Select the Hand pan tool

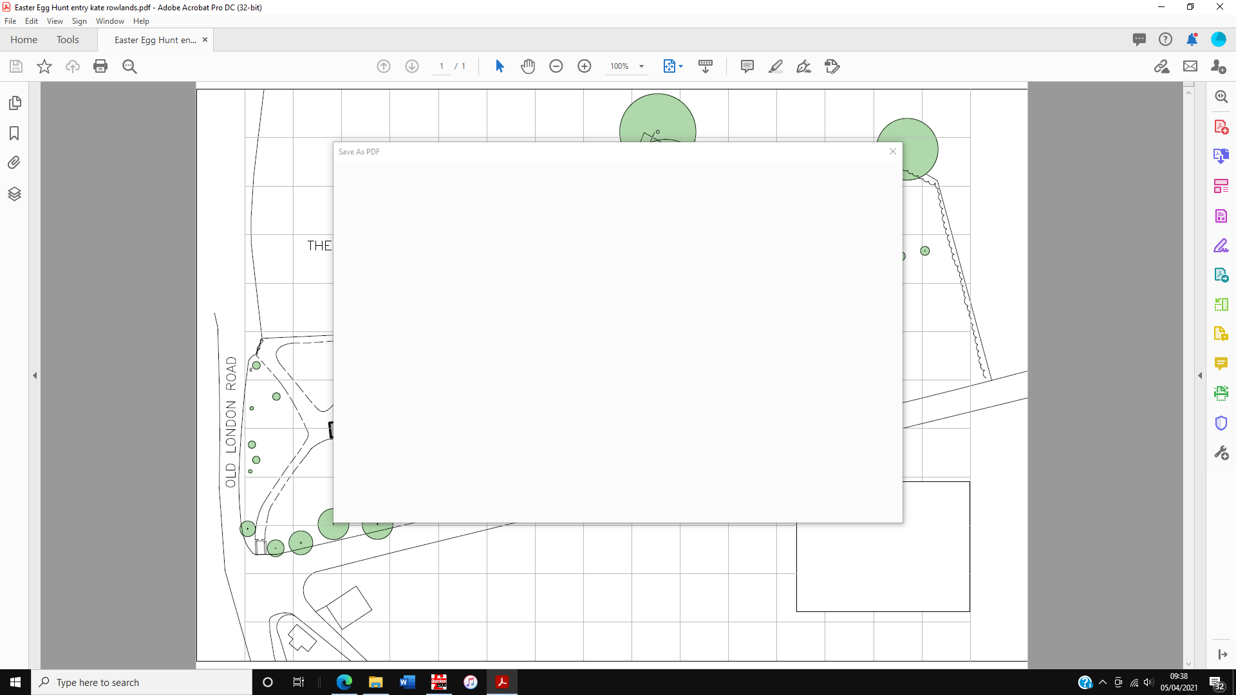[x=528, y=66]
